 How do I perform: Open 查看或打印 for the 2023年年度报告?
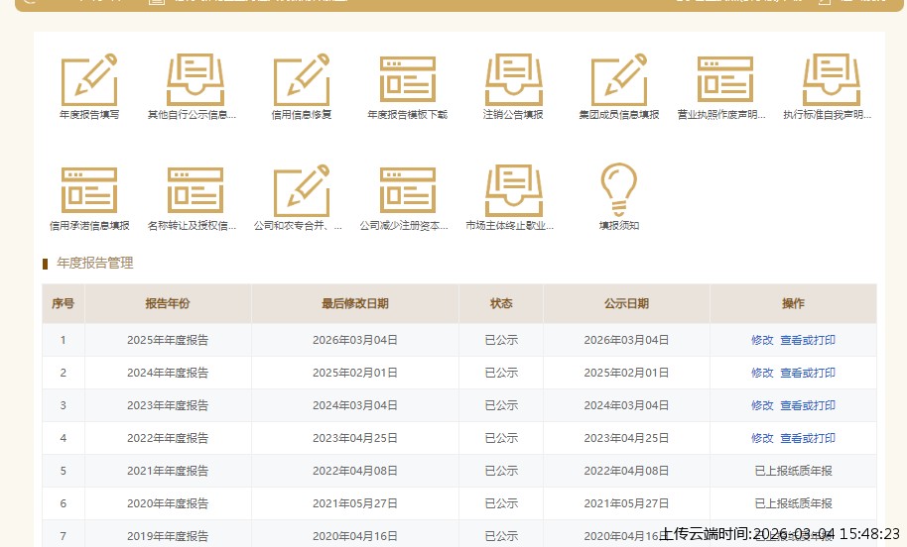click(808, 405)
